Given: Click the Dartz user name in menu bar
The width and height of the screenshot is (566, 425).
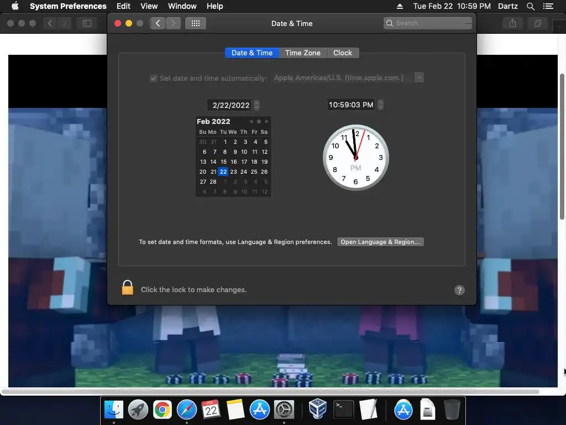Looking at the screenshot, I should pyautogui.click(x=508, y=6).
